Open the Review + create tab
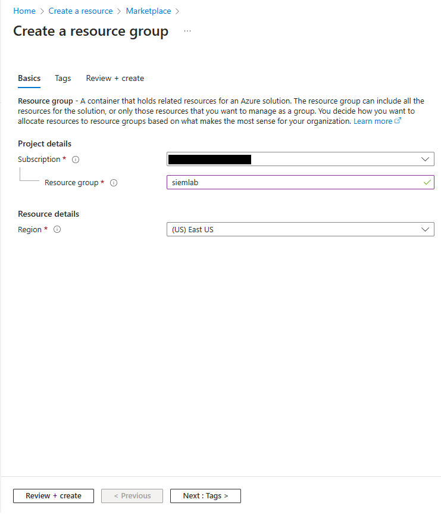The width and height of the screenshot is (441, 518). tap(115, 78)
